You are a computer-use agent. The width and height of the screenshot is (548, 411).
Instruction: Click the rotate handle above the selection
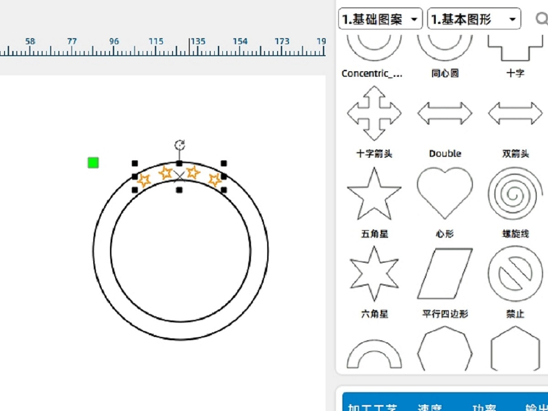pos(179,145)
